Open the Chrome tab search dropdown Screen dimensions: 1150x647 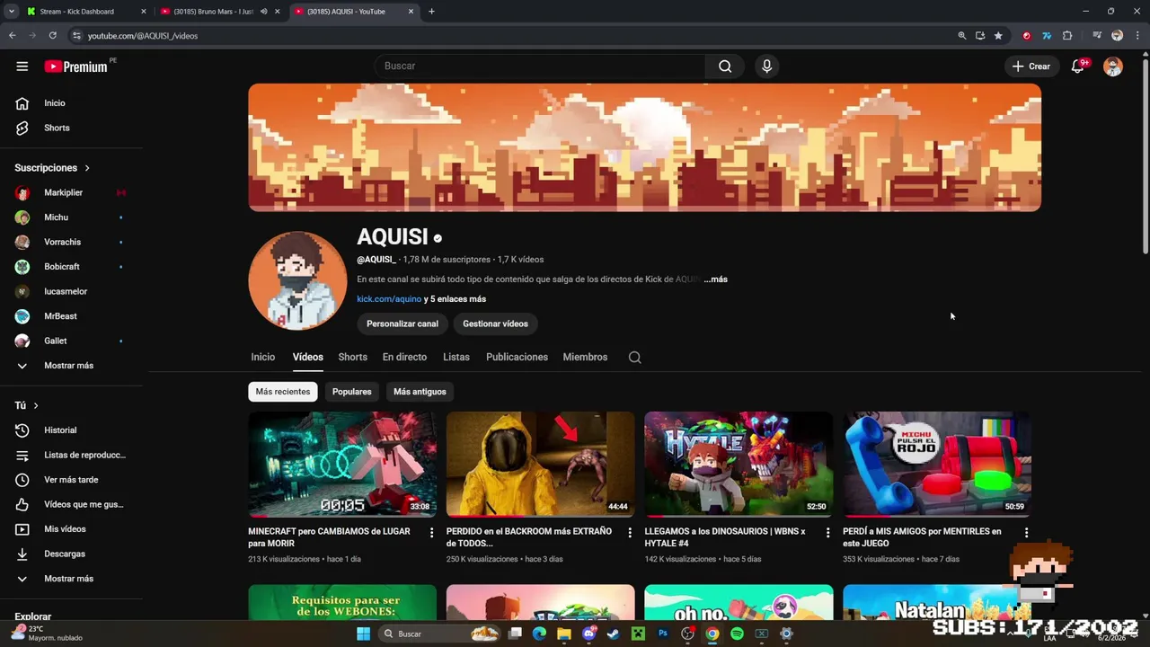tap(12, 12)
